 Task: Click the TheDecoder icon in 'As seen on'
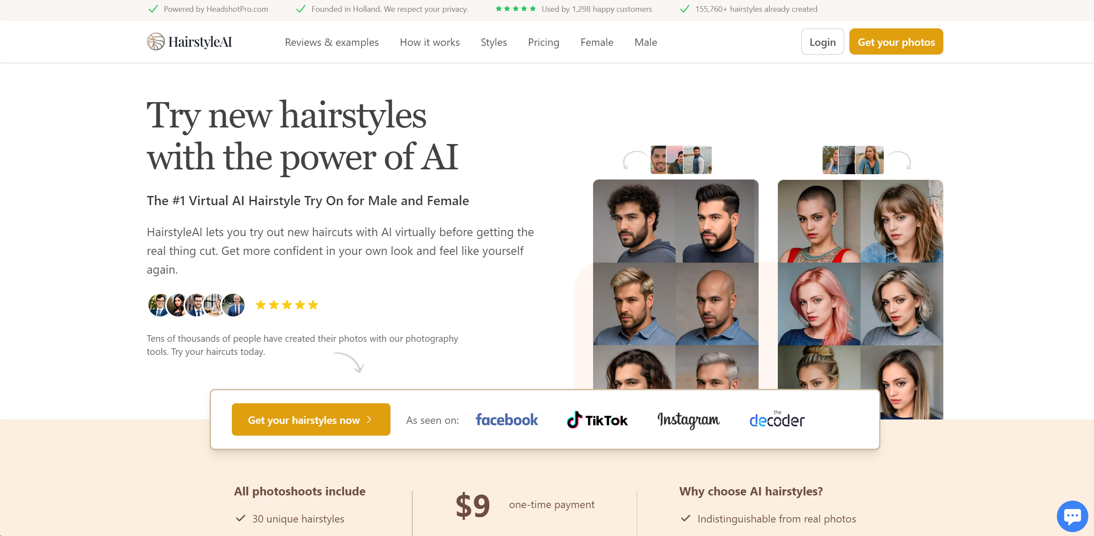pyautogui.click(x=776, y=419)
